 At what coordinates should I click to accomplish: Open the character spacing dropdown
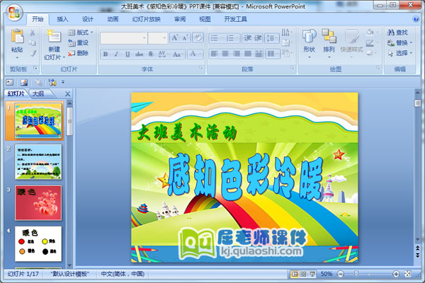click(x=163, y=54)
